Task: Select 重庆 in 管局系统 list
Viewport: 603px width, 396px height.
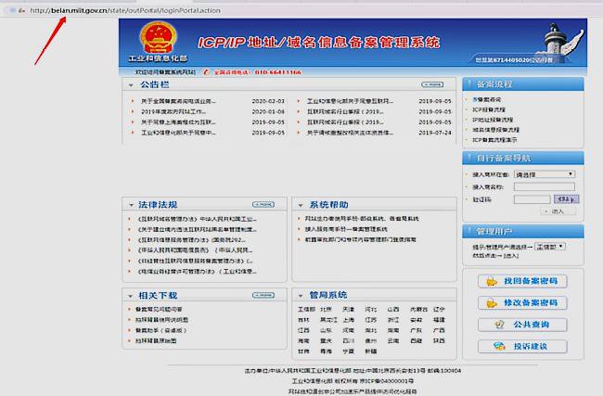Action: click(326, 340)
